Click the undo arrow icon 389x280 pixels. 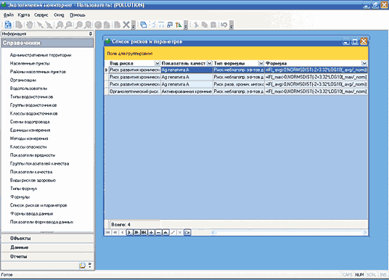point(224,25)
